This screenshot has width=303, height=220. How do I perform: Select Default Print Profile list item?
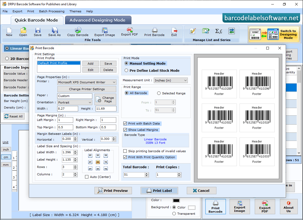click(59, 63)
